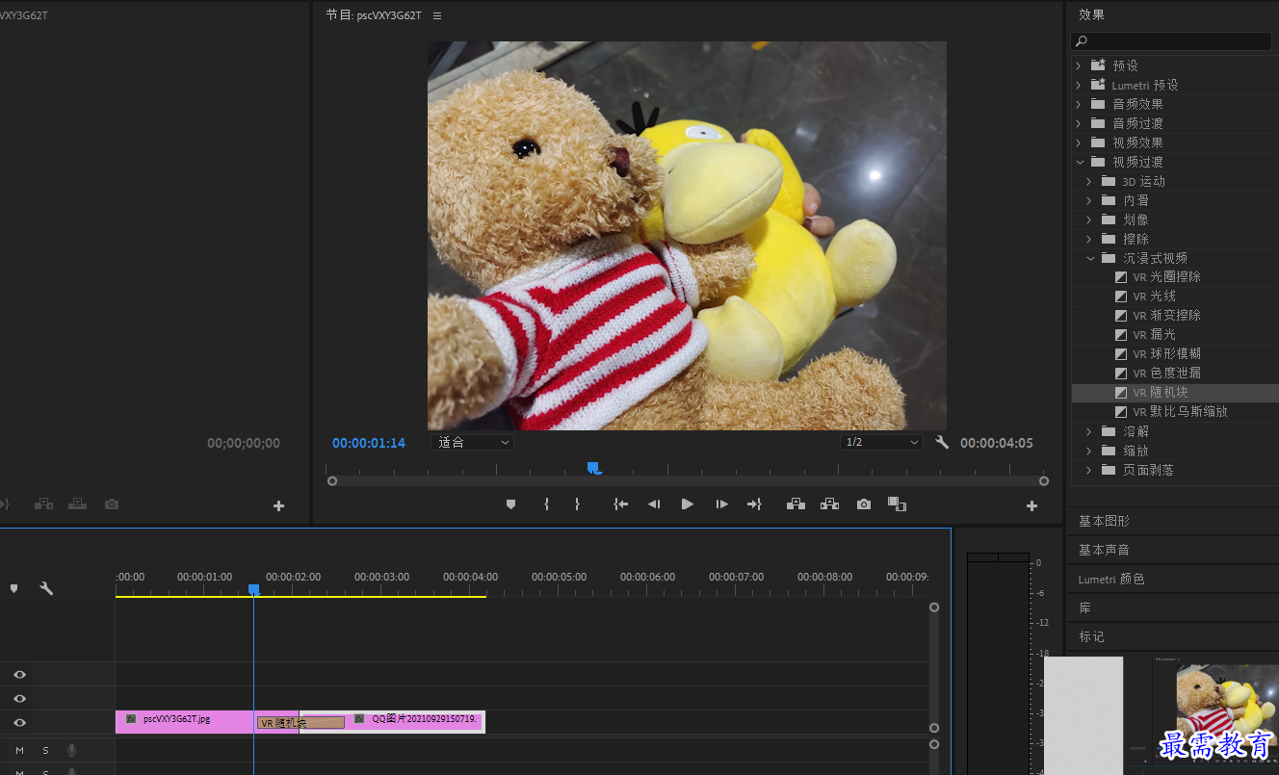The width and height of the screenshot is (1279, 775).
Task: Click the Extract button
Action: coord(829,504)
